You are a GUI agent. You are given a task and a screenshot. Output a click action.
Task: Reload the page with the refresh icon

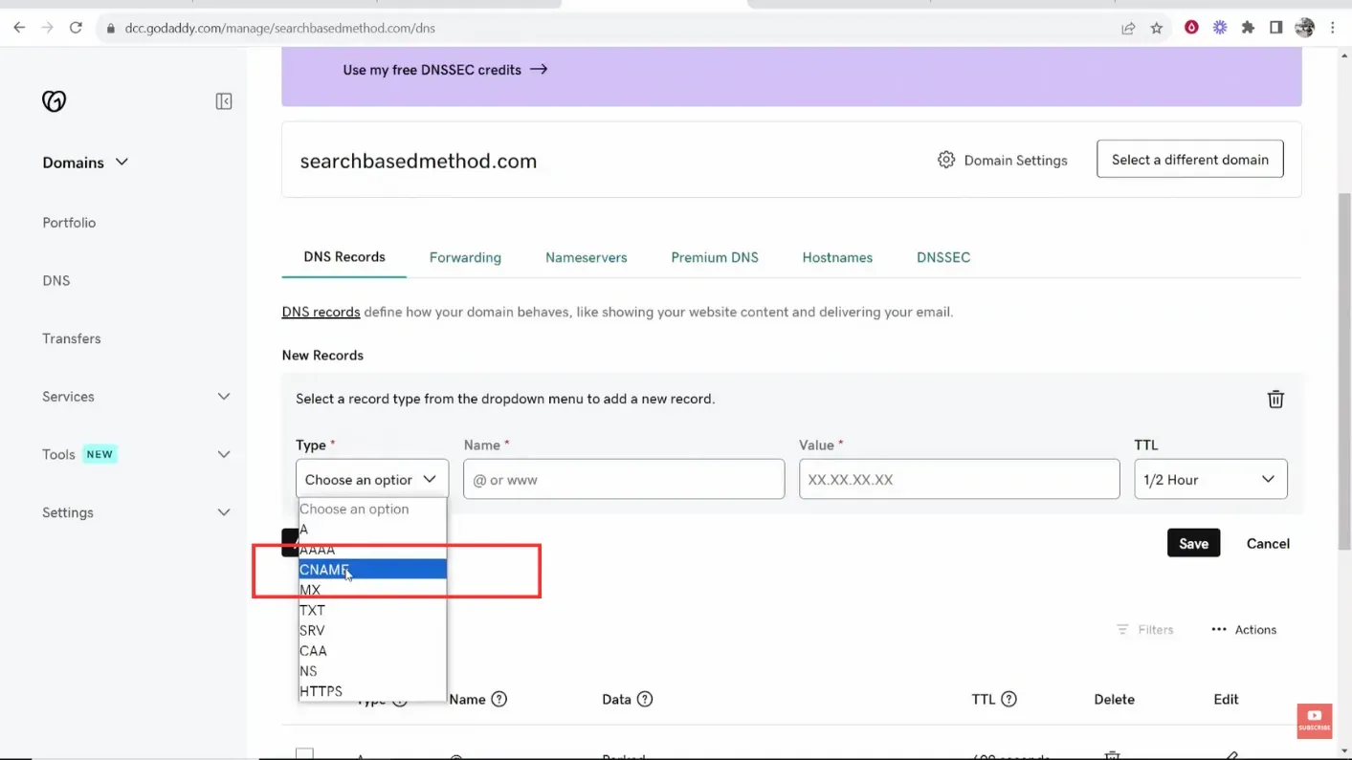click(x=76, y=28)
